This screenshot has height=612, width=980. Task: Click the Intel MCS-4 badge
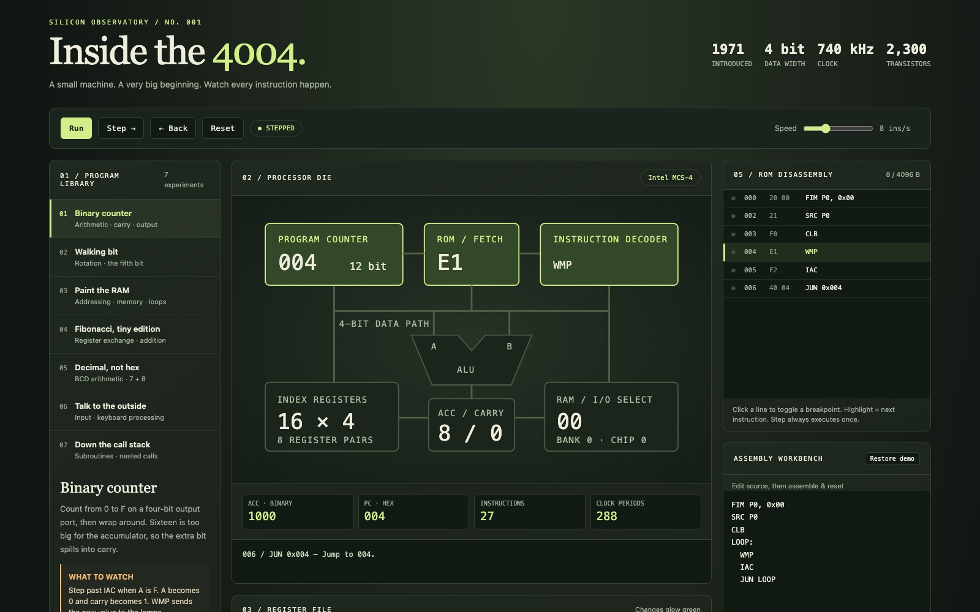tap(670, 177)
